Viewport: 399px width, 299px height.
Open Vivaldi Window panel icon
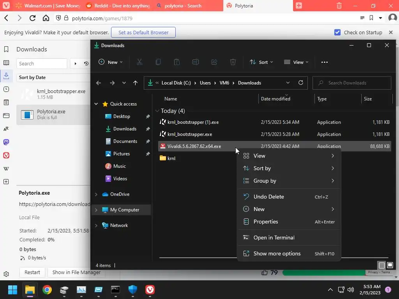[6, 116]
